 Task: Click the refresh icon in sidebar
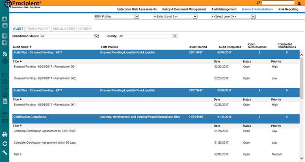(4, 144)
